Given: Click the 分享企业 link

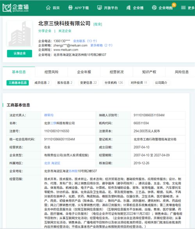Looking at the screenshot, I should [45, 31].
